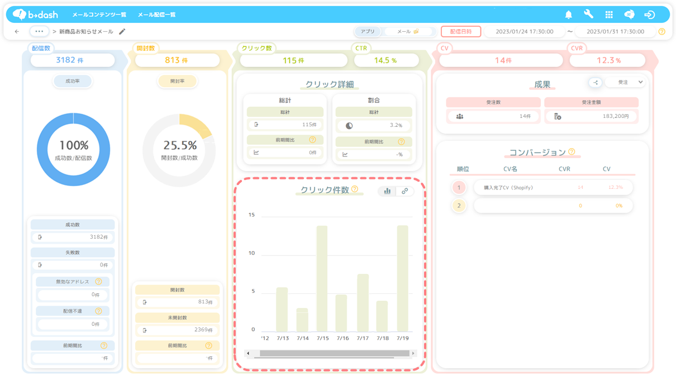Screen dimensions: 676x380
Task: Click help icon next to コンバージョン
Action: (x=572, y=152)
